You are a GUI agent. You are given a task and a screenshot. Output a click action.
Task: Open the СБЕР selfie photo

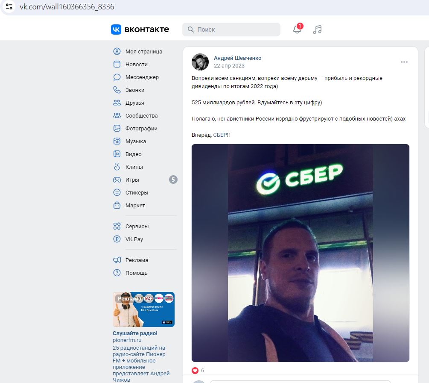pos(301,253)
